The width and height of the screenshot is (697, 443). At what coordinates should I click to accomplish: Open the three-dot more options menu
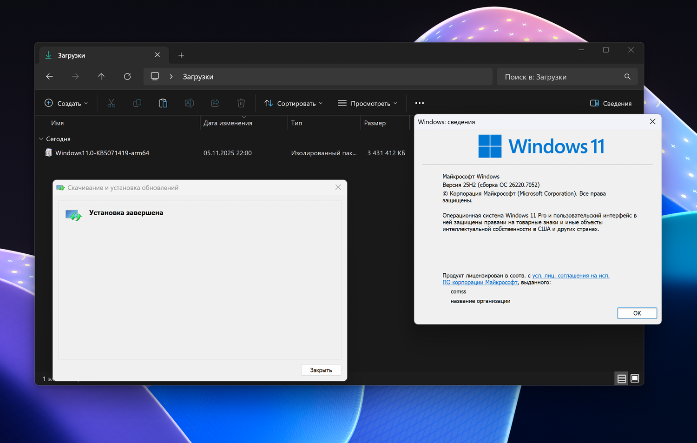(420, 103)
